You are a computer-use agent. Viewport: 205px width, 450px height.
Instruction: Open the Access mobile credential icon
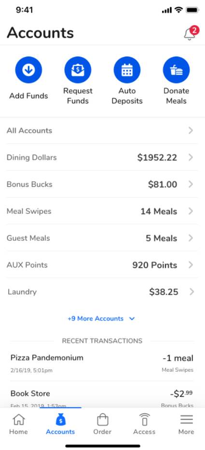pos(144,420)
